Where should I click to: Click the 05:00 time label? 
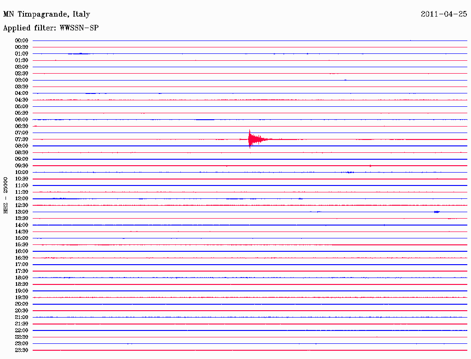point(22,106)
